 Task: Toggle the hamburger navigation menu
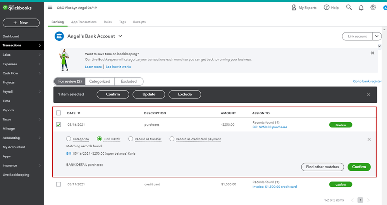pyautogui.click(x=50, y=7)
